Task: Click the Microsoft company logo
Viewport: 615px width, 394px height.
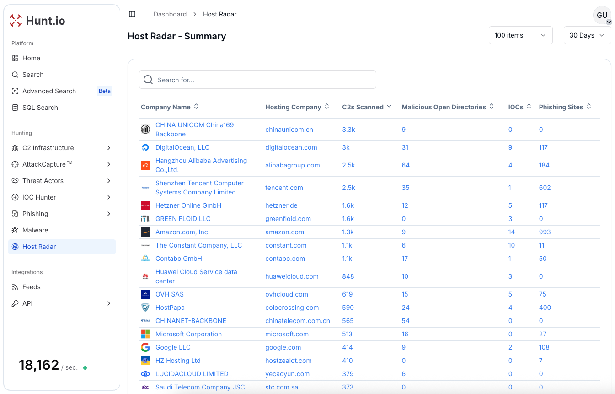Action: coord(145,334)
